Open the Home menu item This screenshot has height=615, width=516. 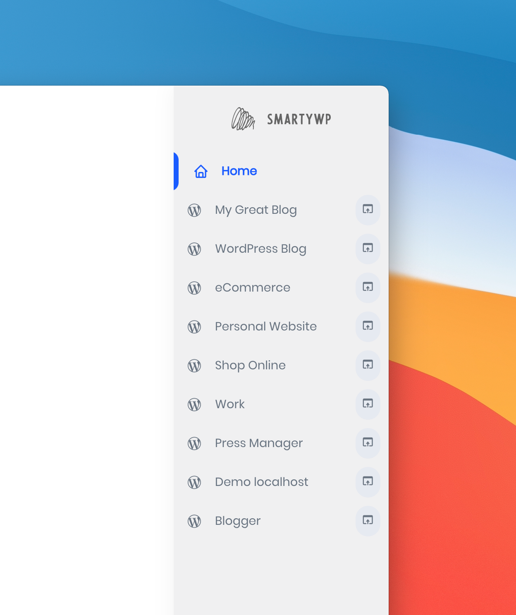239,171
